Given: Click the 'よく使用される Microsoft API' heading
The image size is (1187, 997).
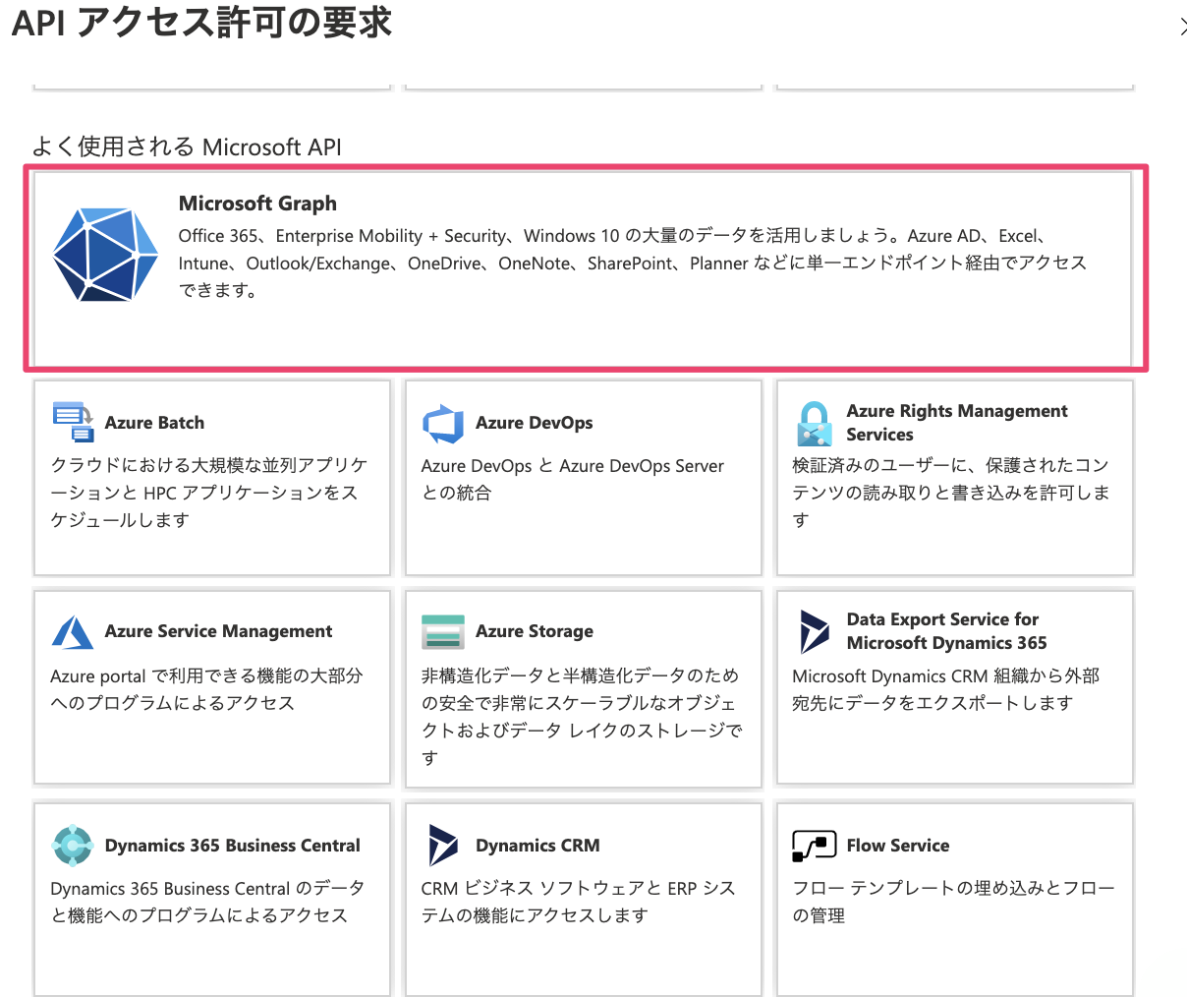Looking at the screenshot, I should click(187, 147).
